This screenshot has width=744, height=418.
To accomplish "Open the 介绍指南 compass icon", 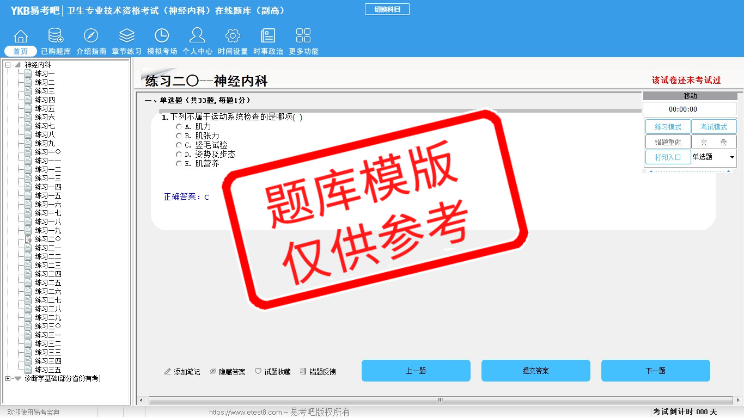I will pyautogui.click(x=91, y=36).
